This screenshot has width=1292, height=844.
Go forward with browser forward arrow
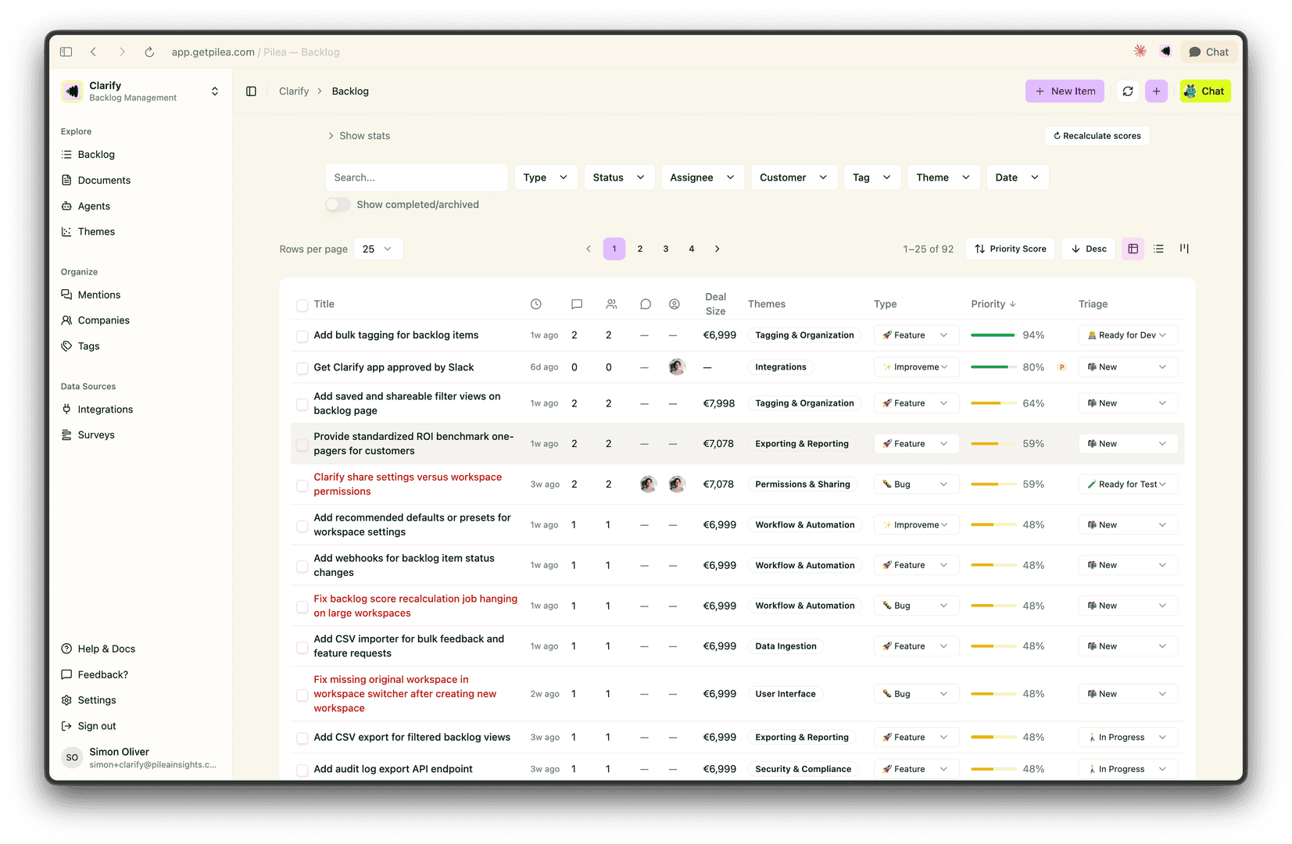pyautogui.click(x=122, y=52)
